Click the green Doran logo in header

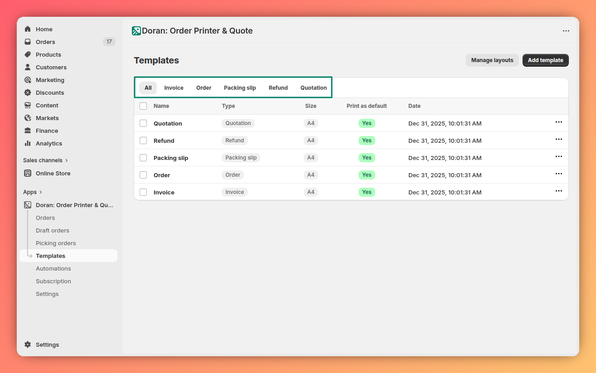click(136, 31)
